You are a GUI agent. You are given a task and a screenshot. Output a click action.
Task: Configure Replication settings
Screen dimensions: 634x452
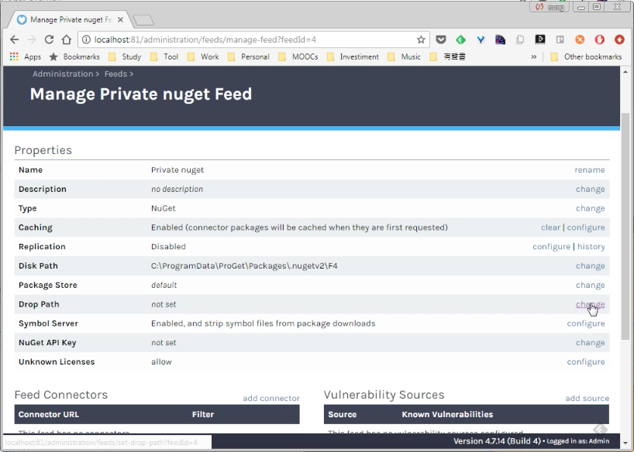click(x=551, y=247)
